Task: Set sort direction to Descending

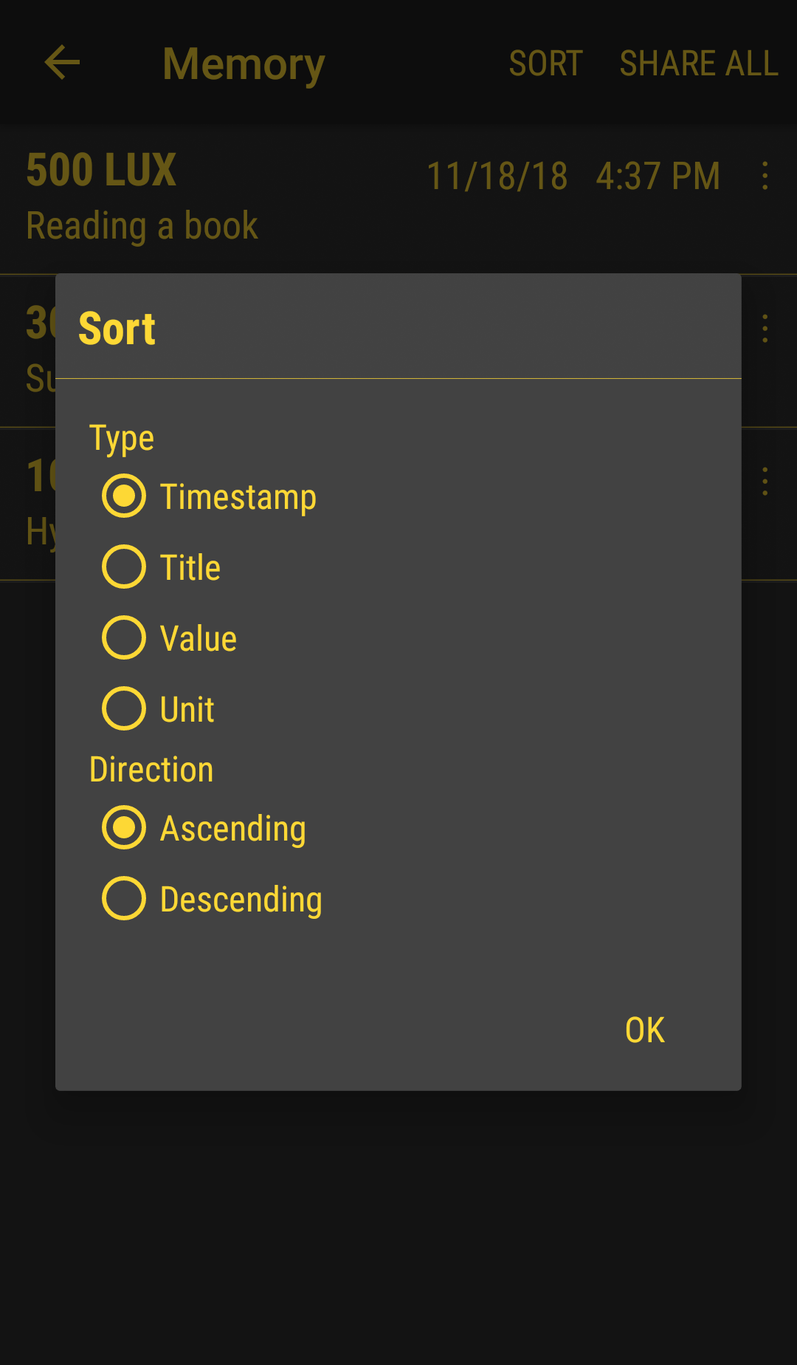Action: (x=124, y=898)
